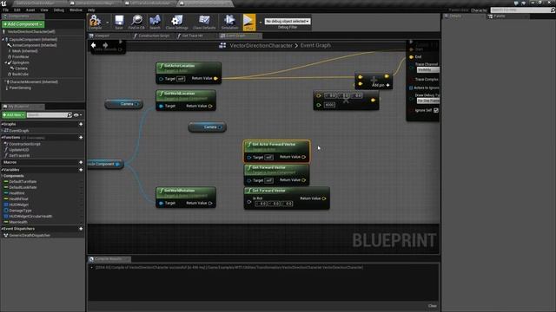556x312 pixels.
Task: Click the Add pin plus icon
Action: [388, 85]
